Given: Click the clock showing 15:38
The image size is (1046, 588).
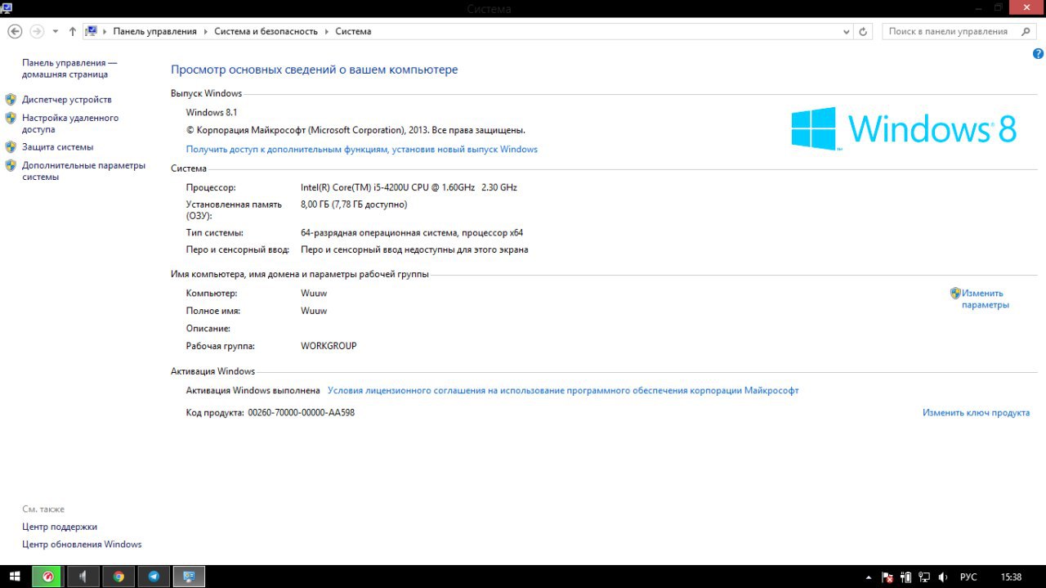Looking at the screenshot, I should tap(1011, 577).
